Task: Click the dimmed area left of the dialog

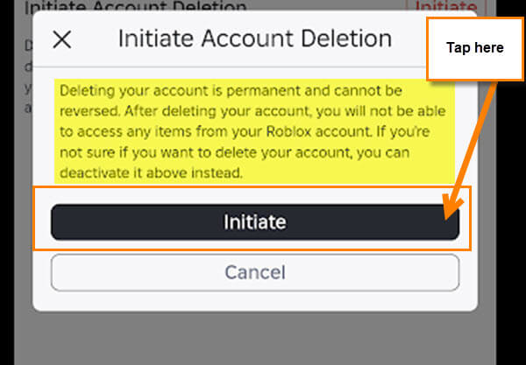Action: coord(23,219)
